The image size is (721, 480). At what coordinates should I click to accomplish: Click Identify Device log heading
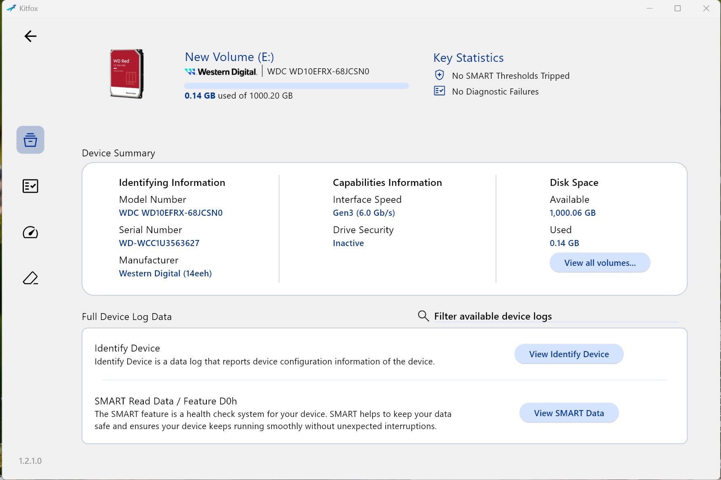(127, 348)
